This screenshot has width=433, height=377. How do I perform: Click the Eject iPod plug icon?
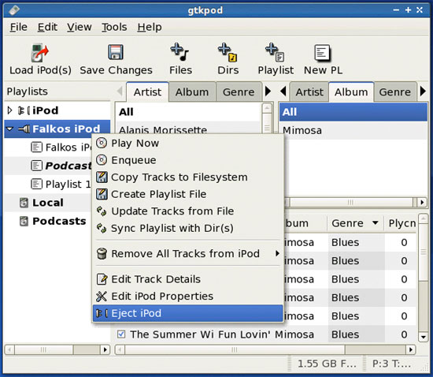click(x=102, y=313)
